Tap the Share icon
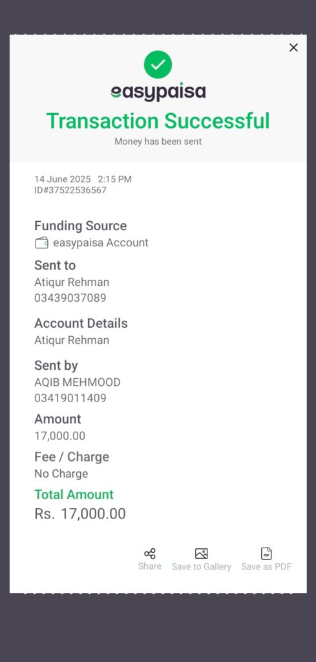 [x=150, y=553]
